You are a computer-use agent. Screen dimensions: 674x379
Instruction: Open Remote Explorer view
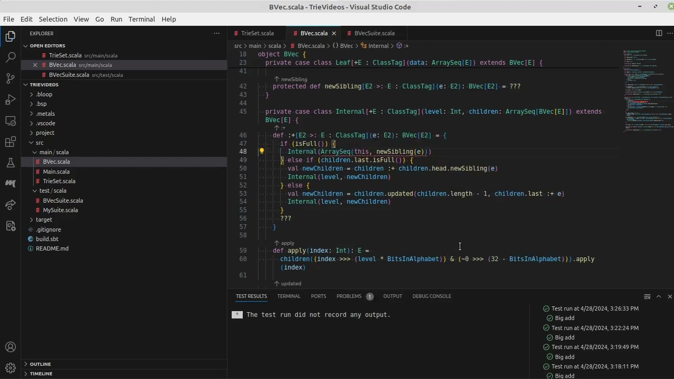[x=11, y=121]
